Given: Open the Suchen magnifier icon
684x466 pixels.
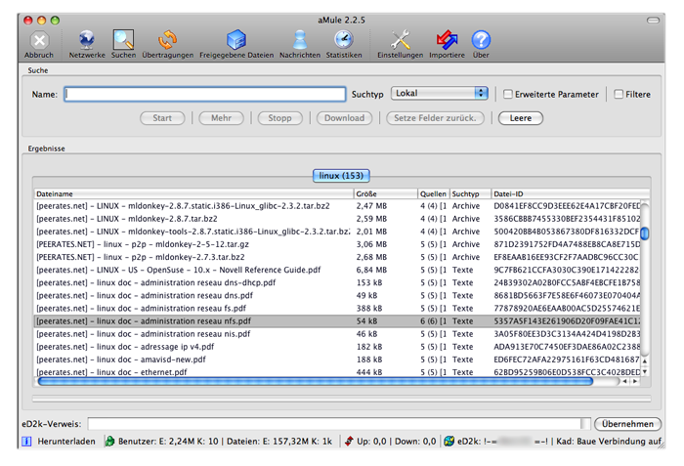Looking at the screenshot, I should (123, 40).
